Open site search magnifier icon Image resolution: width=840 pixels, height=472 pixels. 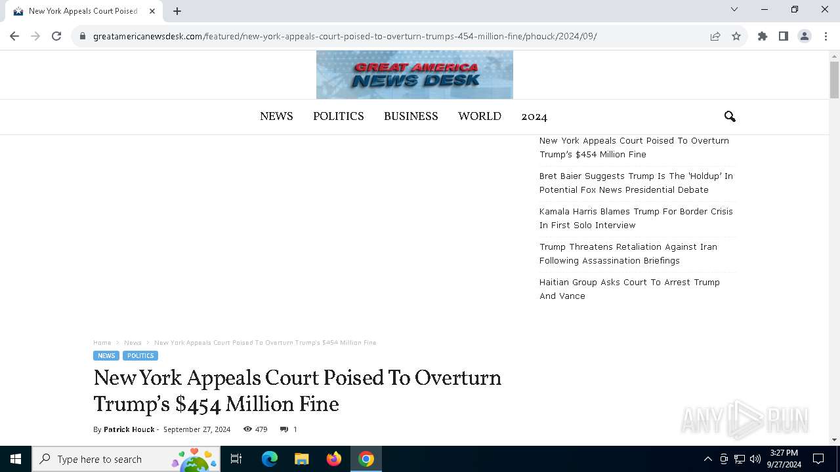pyautogui.click(x=730, y=117)
